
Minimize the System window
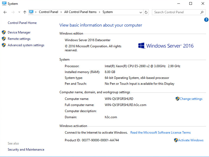click(x=179, y=4)
